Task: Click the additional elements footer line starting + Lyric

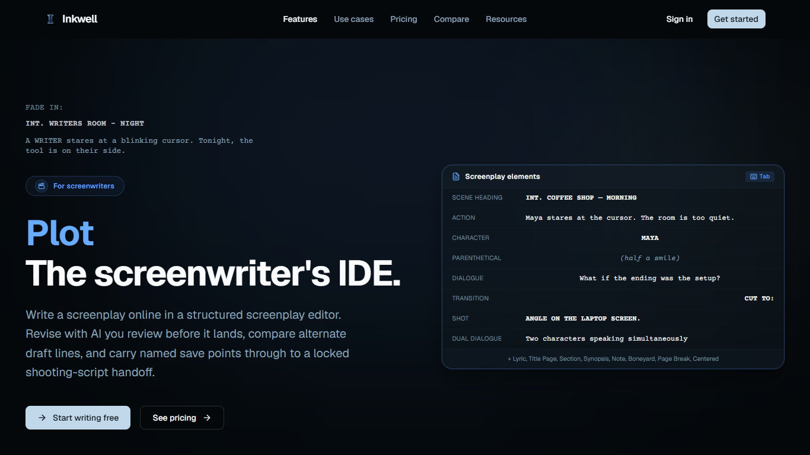Action: click(x=613, y=359)
